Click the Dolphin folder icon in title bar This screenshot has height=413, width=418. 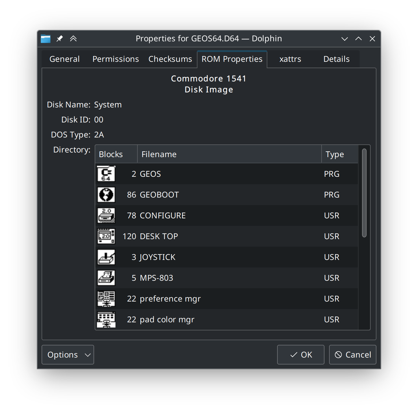tap(46, 39)
